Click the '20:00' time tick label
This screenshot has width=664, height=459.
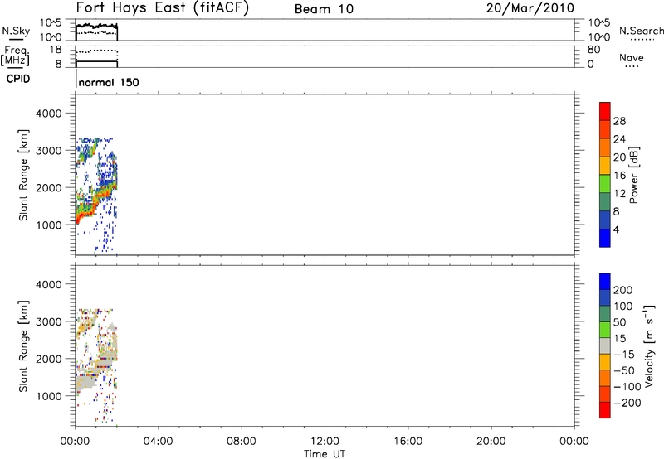491,442
